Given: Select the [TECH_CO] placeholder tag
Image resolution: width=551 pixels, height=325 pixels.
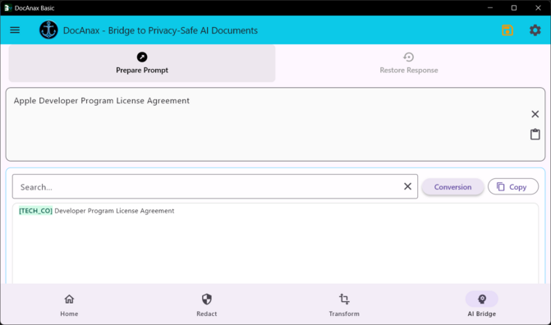Looking at the screenshot, I should pos(35,211).
